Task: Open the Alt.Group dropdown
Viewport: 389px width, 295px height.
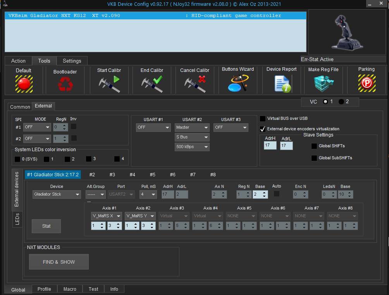Action: (x=96, y=194)
